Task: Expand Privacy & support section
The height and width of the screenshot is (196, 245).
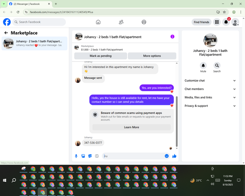Action: click(210, 106)
